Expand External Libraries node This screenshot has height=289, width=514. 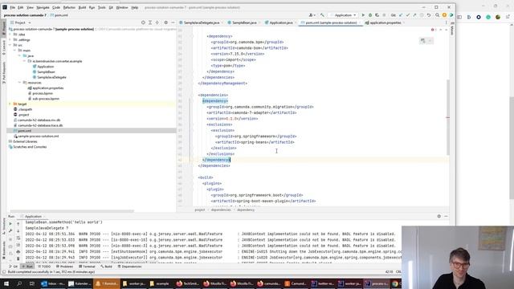pyautogui.click(x=10, y=141)
